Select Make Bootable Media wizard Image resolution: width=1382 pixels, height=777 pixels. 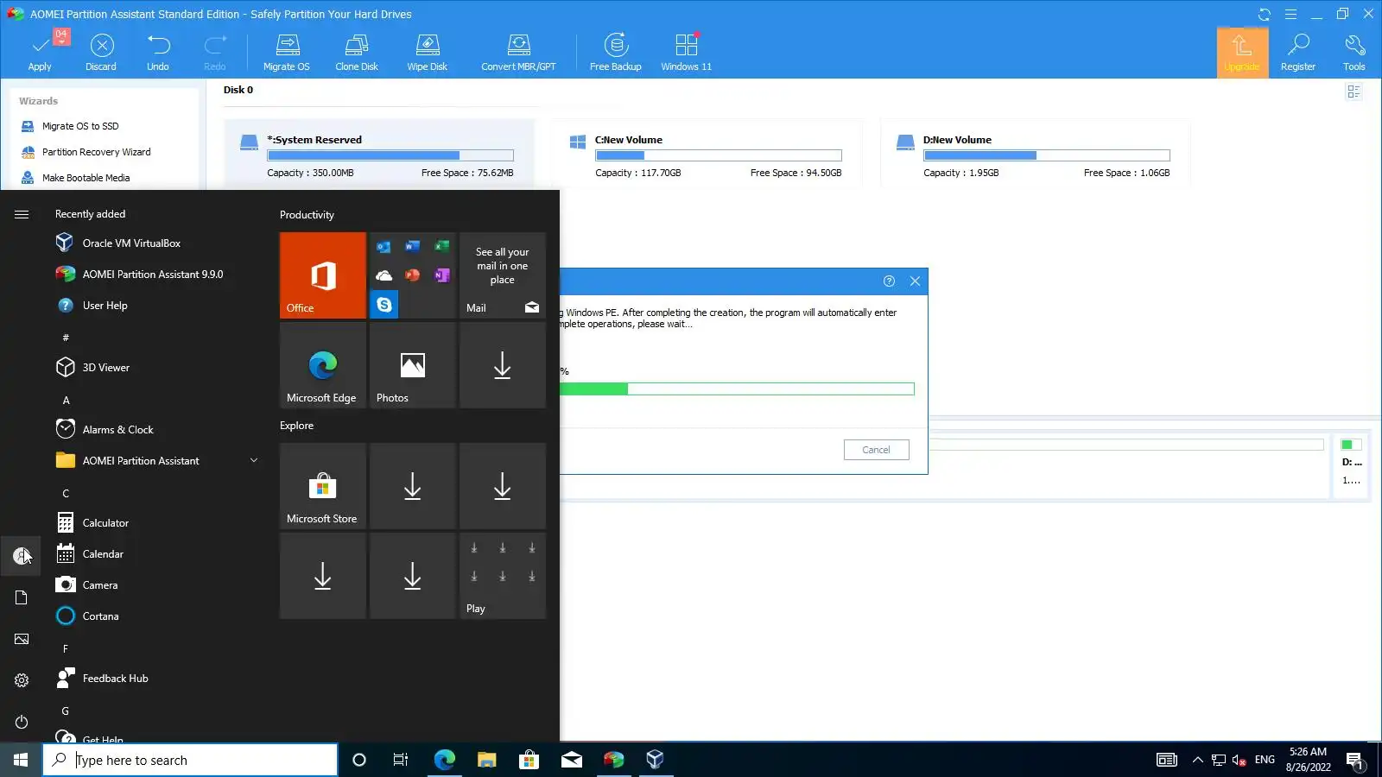tap(86, 178)
